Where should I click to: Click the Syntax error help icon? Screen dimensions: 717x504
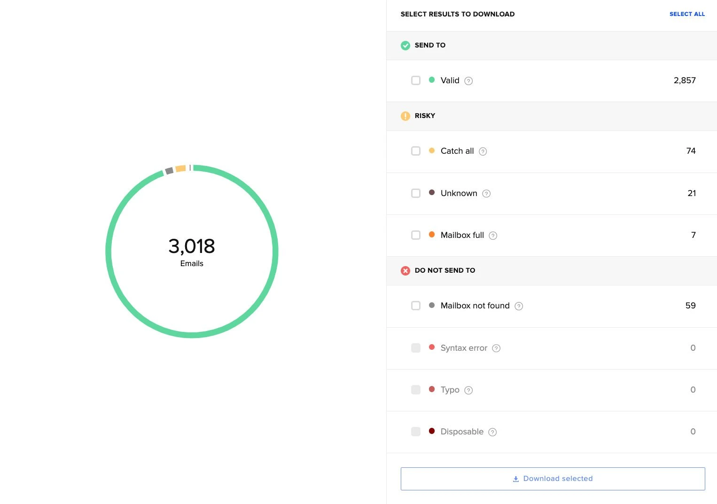496,348
